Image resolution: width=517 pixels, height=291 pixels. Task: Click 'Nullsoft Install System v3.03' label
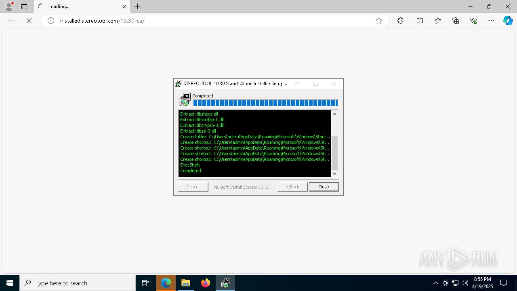click(242, 187)
